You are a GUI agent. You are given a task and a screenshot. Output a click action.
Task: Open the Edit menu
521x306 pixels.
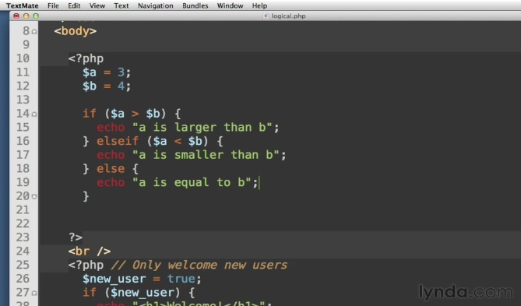74,5
